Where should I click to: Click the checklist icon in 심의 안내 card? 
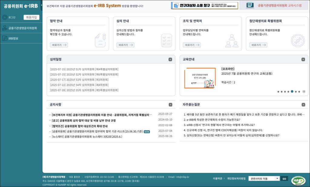point(167,40)
